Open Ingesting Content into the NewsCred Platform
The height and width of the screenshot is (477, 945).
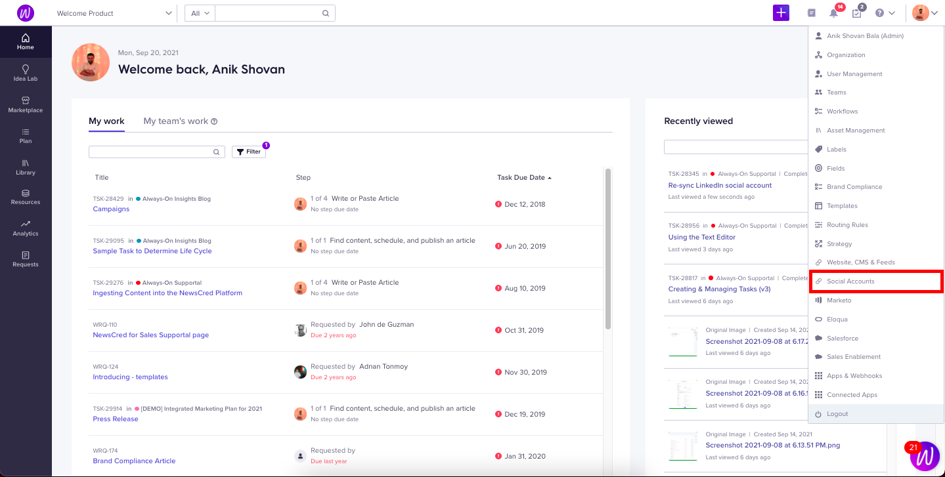pyautogui.click(x=167, y=293)
